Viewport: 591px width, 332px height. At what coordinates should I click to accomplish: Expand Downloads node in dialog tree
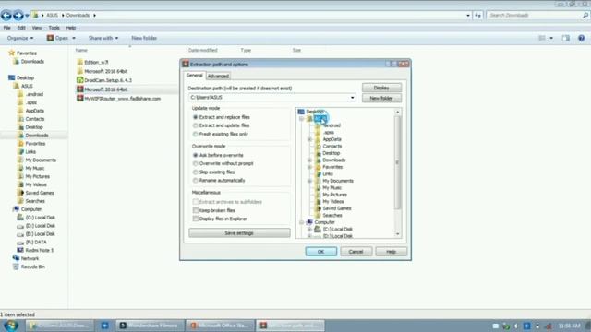click(310, 160)
